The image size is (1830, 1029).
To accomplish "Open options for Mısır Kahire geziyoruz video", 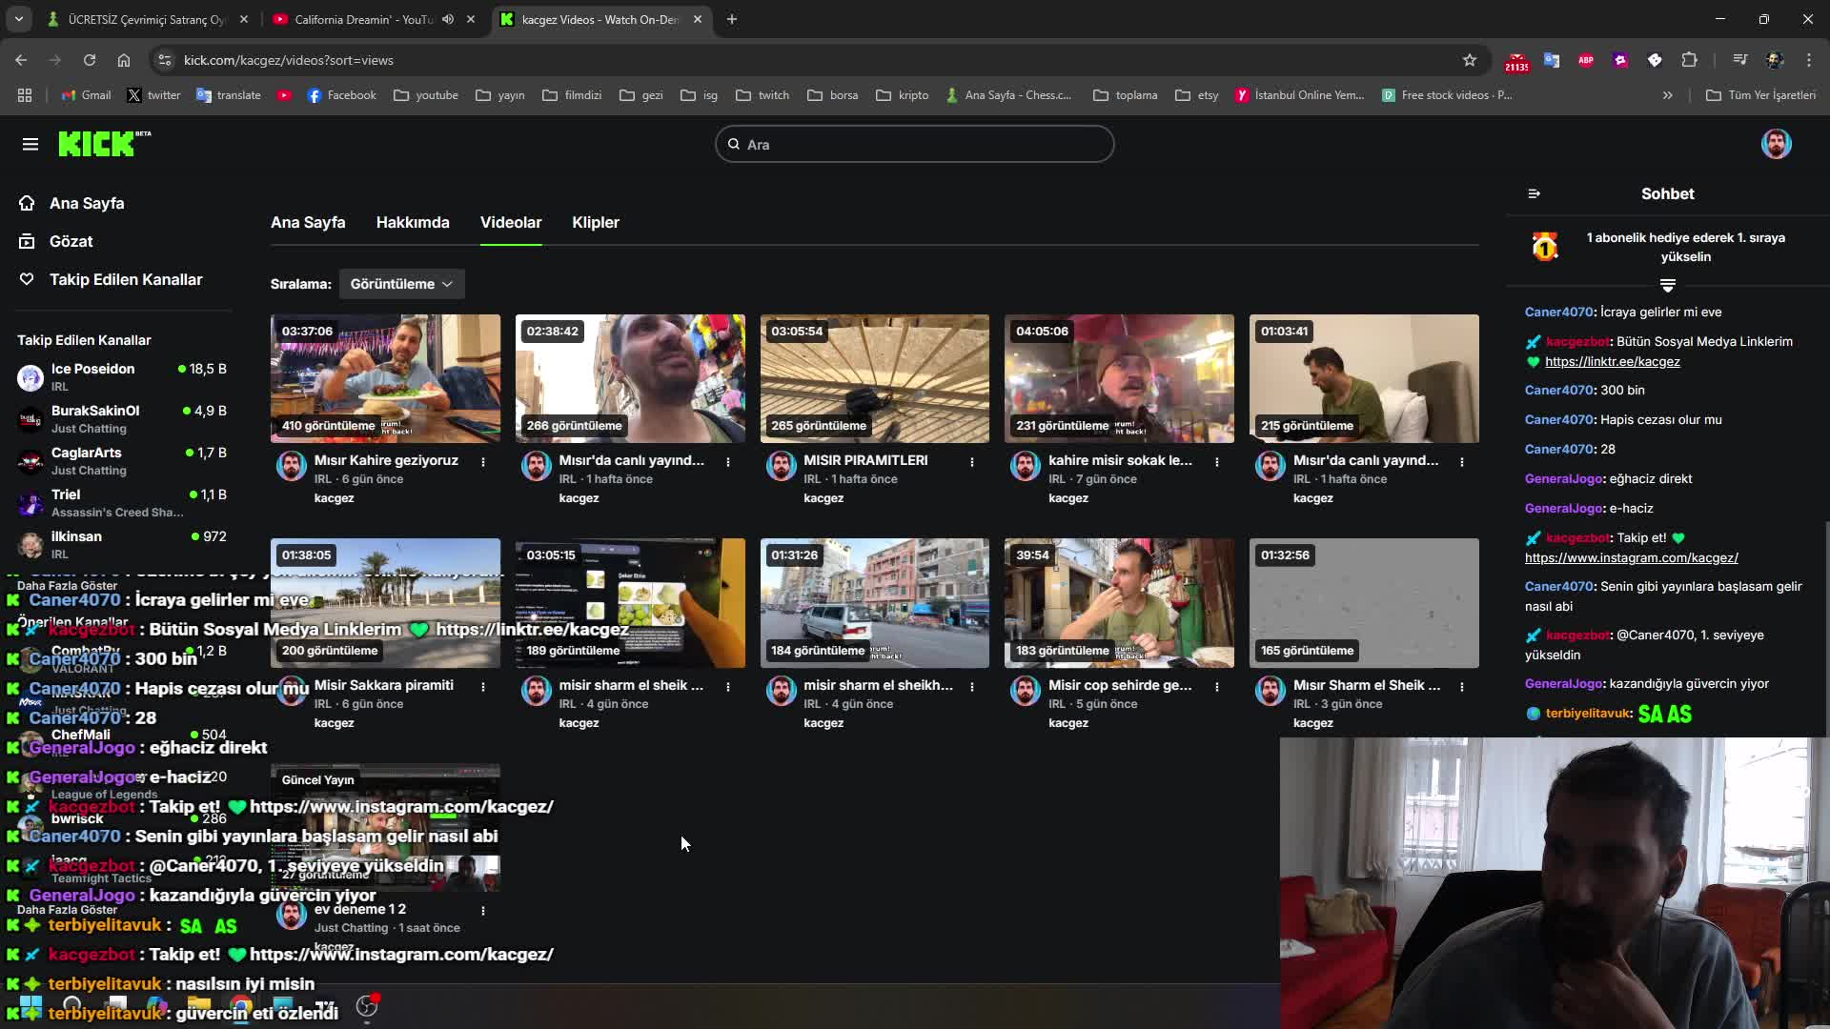I will [483, 461].
